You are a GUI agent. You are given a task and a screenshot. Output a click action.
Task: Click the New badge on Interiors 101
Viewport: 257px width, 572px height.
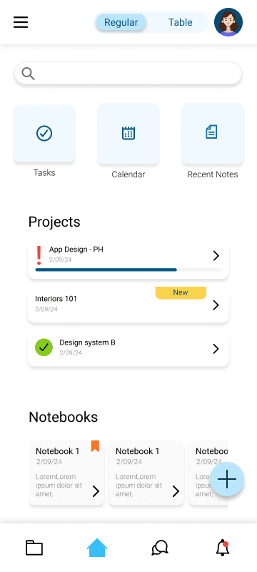181,292
